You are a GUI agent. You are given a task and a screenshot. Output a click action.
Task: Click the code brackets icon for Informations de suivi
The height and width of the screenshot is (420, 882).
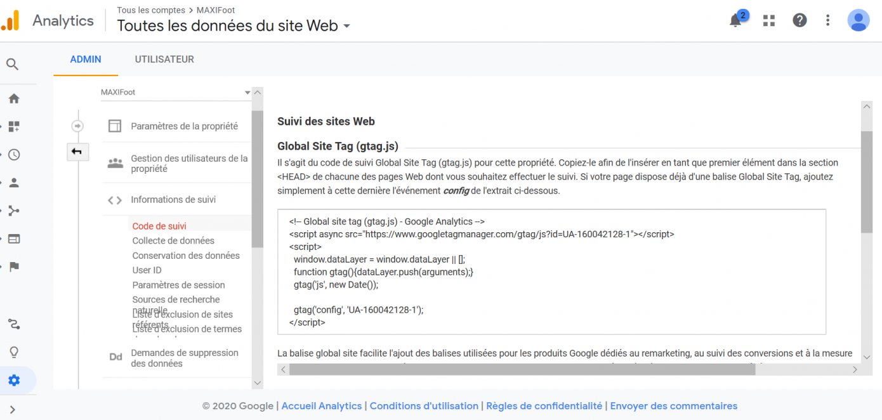115,200
